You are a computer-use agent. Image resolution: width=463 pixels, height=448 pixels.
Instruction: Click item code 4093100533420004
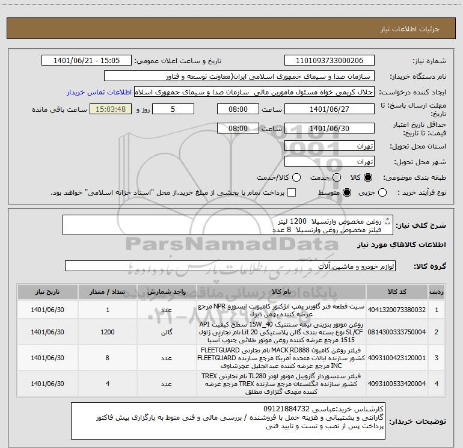pos(397,384)
